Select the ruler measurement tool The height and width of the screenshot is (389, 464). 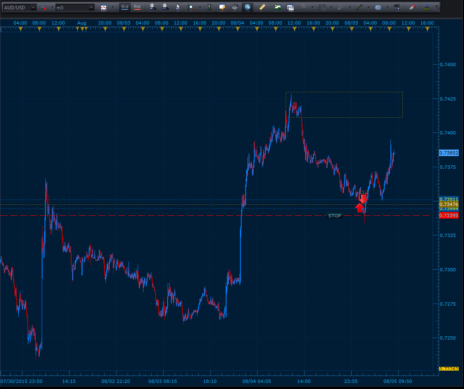tap(262, 7)
